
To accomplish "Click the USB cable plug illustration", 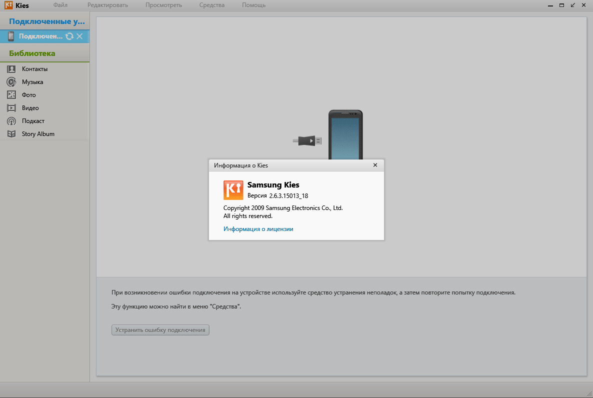I will pyautogui.click(x=307, y=140).
